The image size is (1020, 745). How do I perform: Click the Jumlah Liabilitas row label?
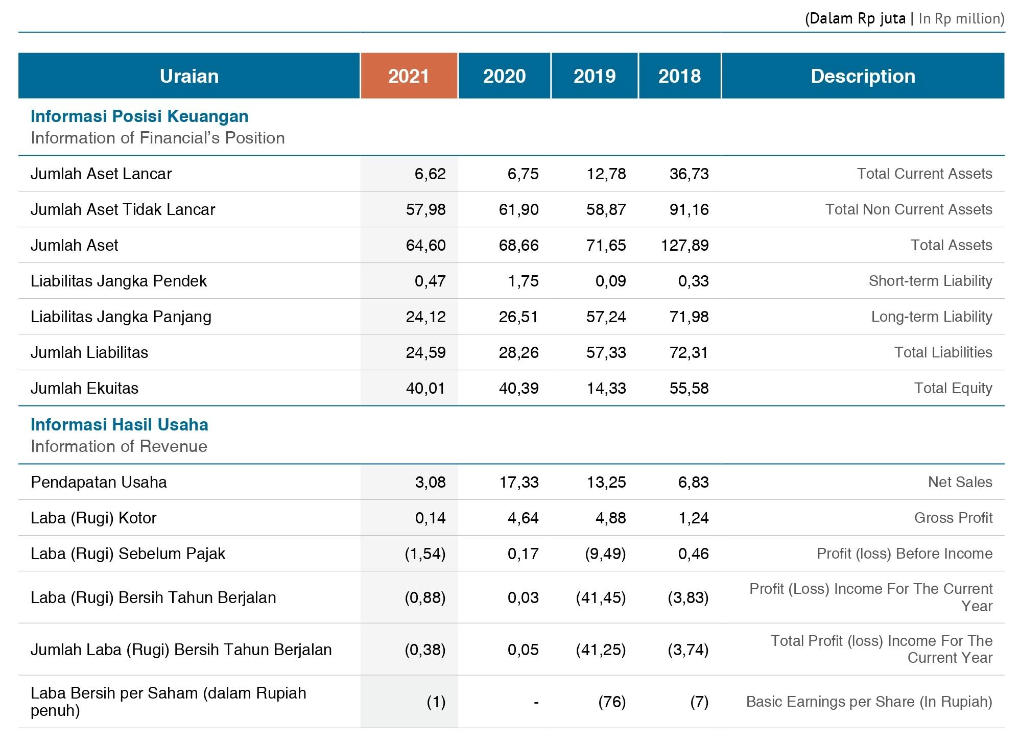[89, 352]
